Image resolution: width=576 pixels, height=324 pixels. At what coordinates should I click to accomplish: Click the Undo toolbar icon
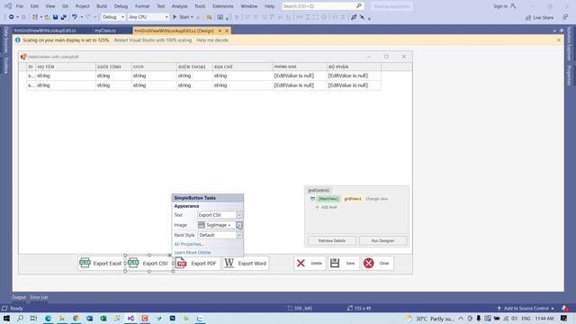pos(75,17)
